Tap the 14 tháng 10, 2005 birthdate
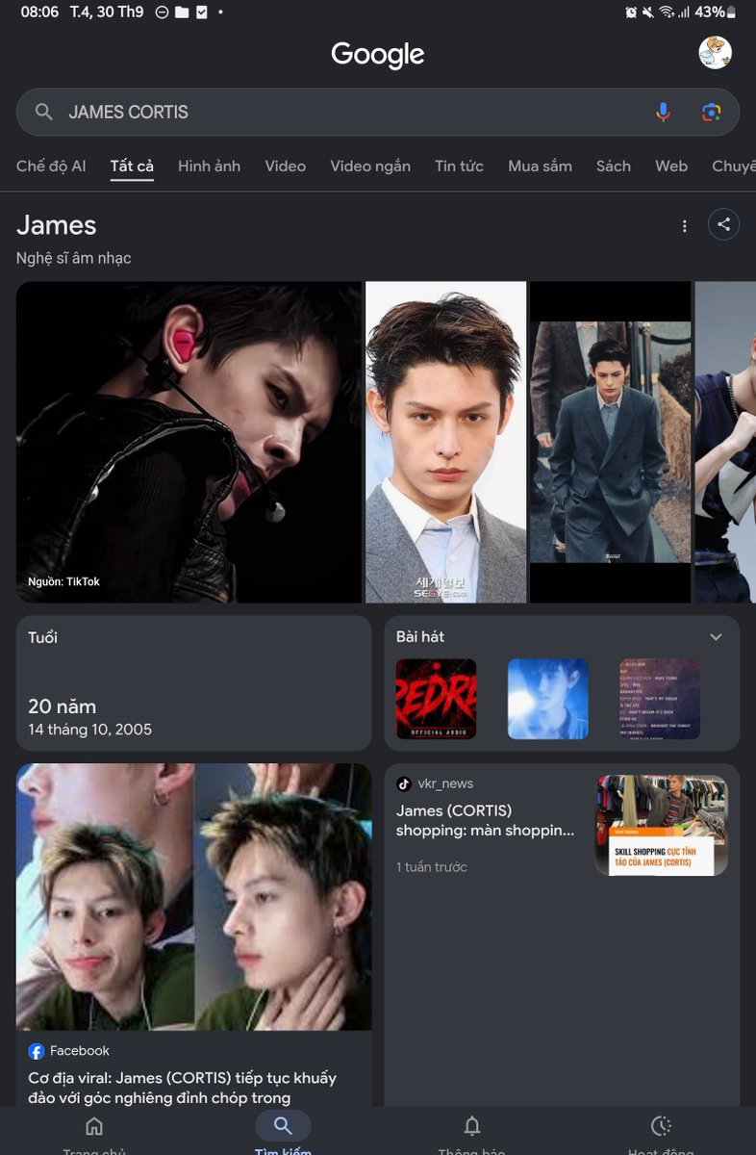Screen dimensions: 756x1155 pyautogui.click(x=90, y=730)
